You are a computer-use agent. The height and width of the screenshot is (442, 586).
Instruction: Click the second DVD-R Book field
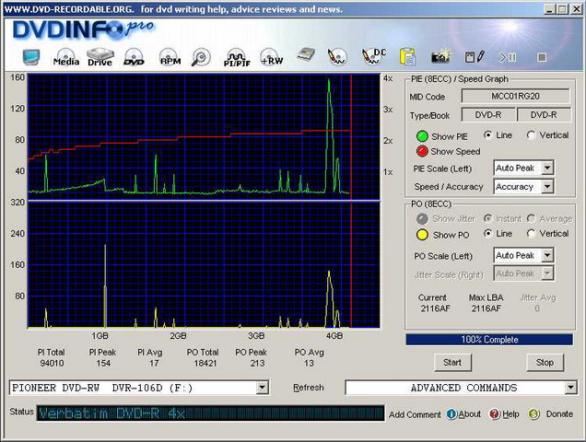click(x=544, y=115)
